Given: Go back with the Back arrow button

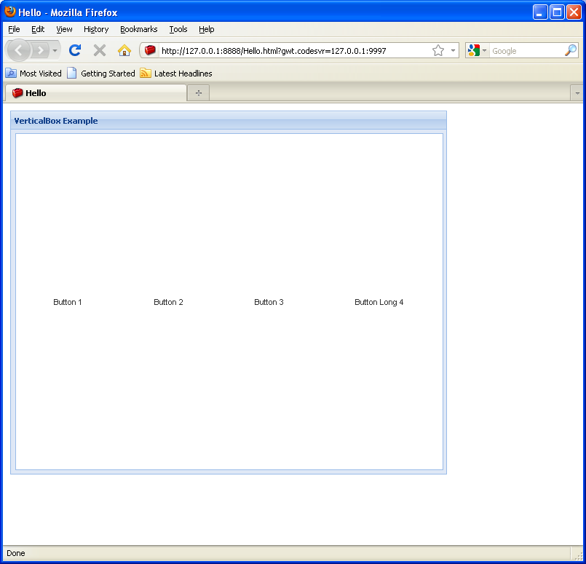Looking at the screenshot, I should 18,50.
